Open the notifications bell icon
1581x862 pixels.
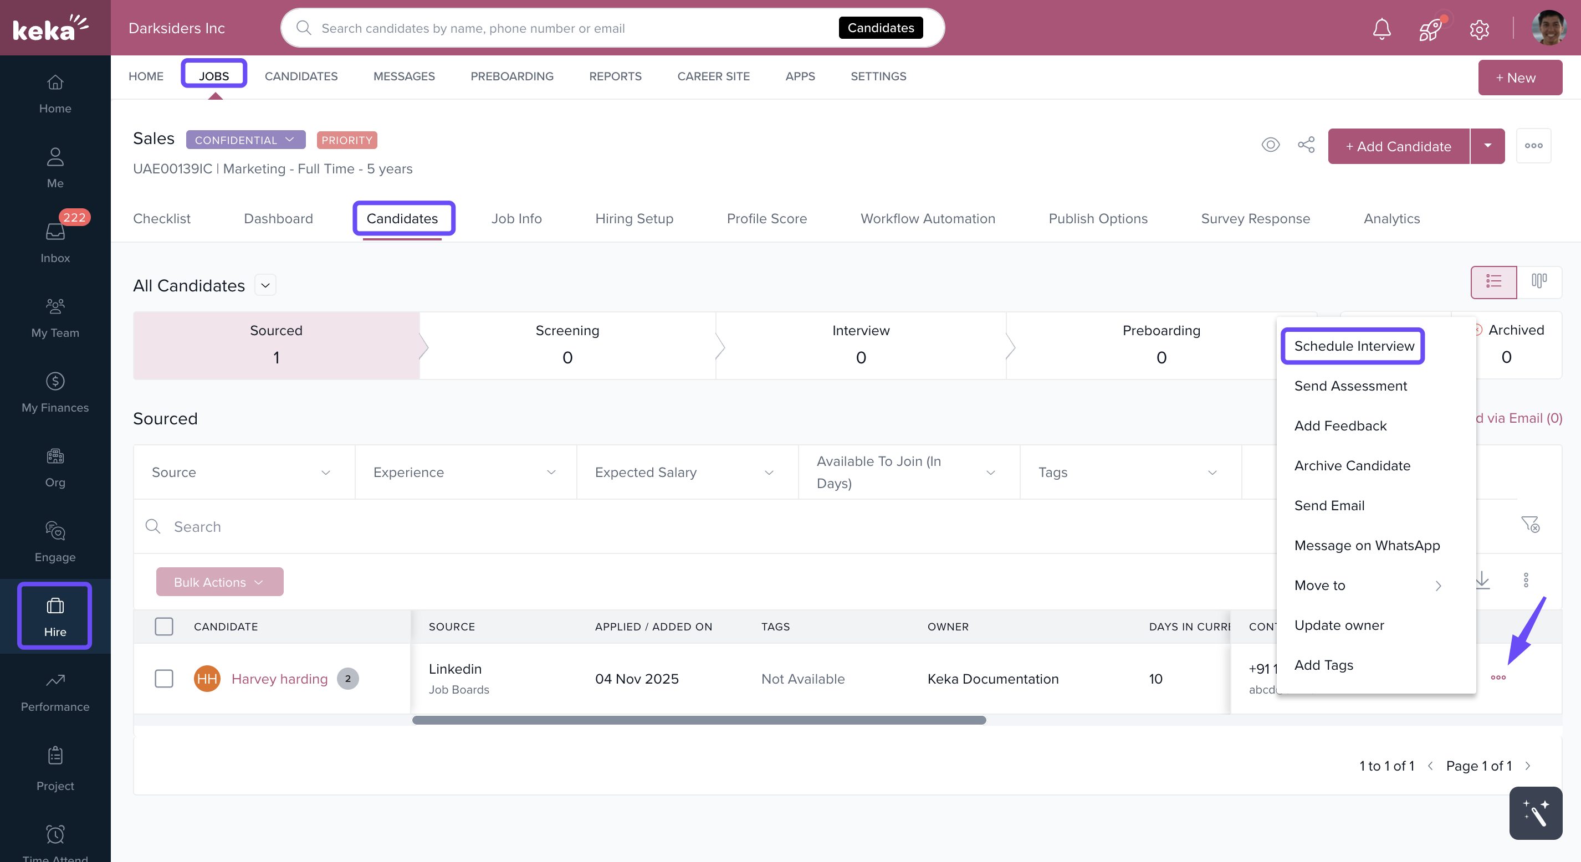[x=1382, y=28]
